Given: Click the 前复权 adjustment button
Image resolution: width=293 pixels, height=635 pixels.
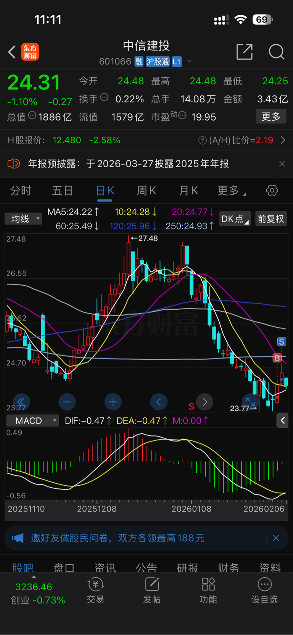Looking at the screenshot, I should pos(271,219).
